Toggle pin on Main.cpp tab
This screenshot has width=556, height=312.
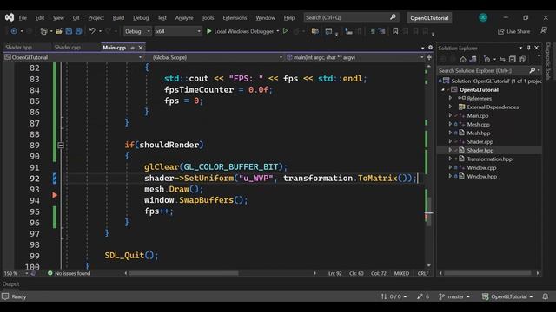coord(133,48)
